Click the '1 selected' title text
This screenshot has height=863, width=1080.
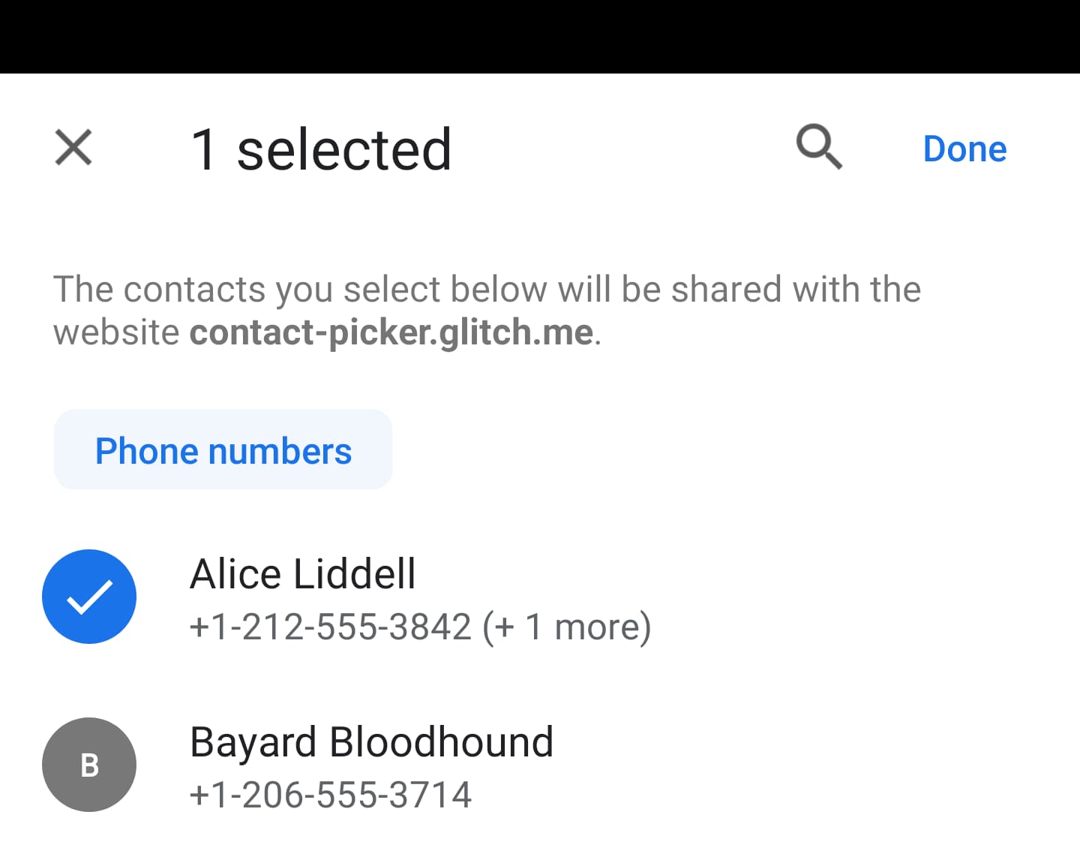(321, 149)
